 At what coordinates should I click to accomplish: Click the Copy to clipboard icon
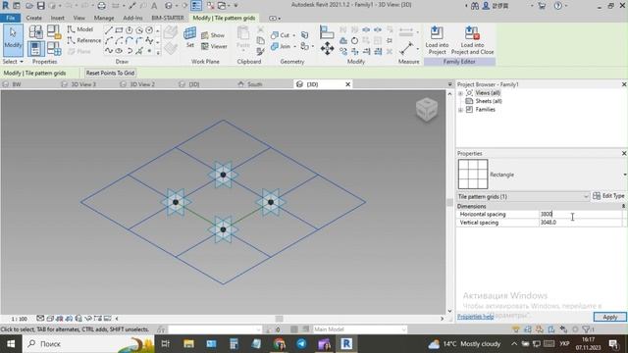click(260, 40)
